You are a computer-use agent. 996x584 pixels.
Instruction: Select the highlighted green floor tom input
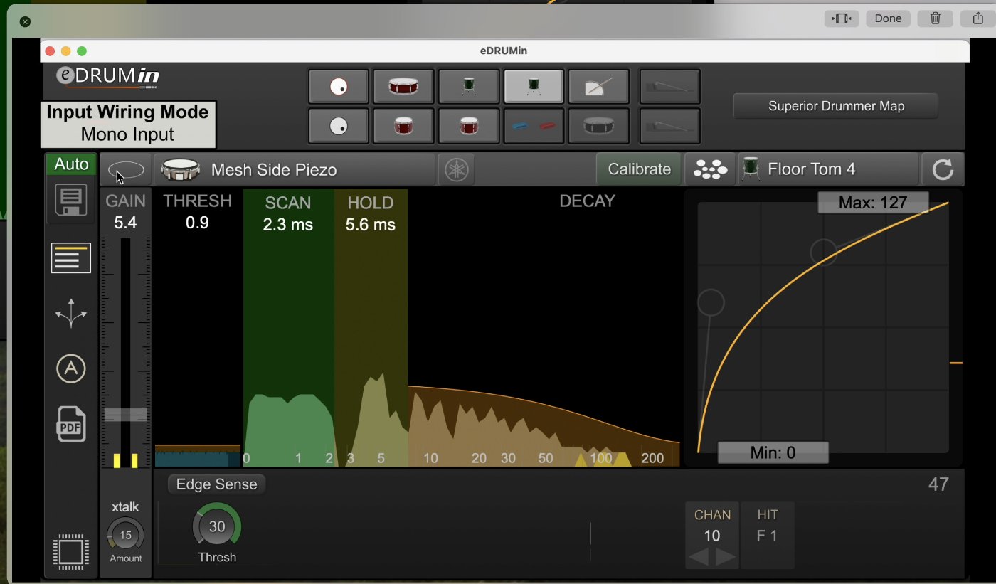click(534, 87)
